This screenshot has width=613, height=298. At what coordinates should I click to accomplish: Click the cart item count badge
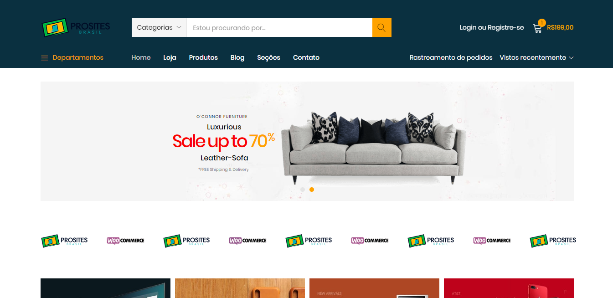[541, 22]
